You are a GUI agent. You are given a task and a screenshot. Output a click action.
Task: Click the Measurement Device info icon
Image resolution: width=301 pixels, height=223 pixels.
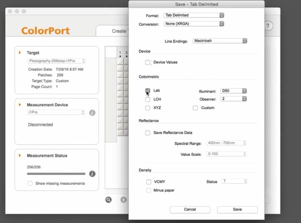click(x=92, y=112)
